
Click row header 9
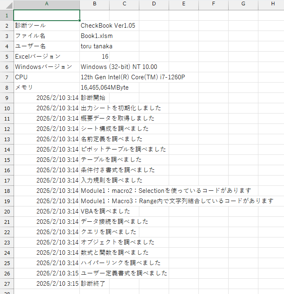(7, 98)
